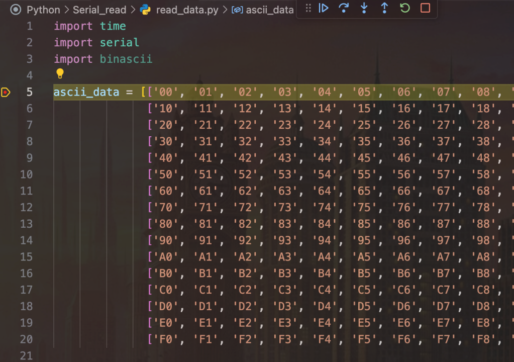Open the read_data.py breadcrumb

click(187, 10)
